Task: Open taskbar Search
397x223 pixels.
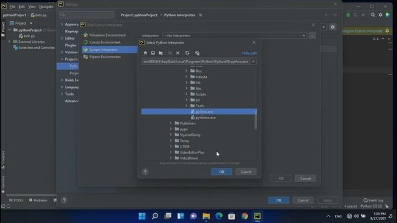Action: click(x=155, y=216)
